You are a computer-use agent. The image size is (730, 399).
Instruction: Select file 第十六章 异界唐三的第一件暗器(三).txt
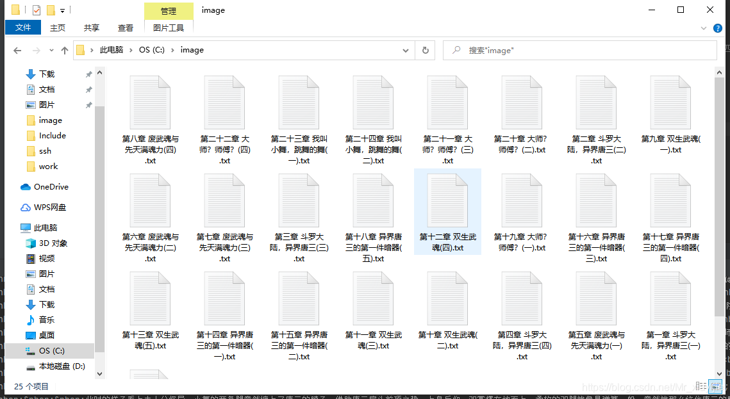(x=597, y=218)
